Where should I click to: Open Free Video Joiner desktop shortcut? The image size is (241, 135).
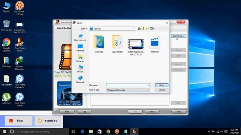20,45
